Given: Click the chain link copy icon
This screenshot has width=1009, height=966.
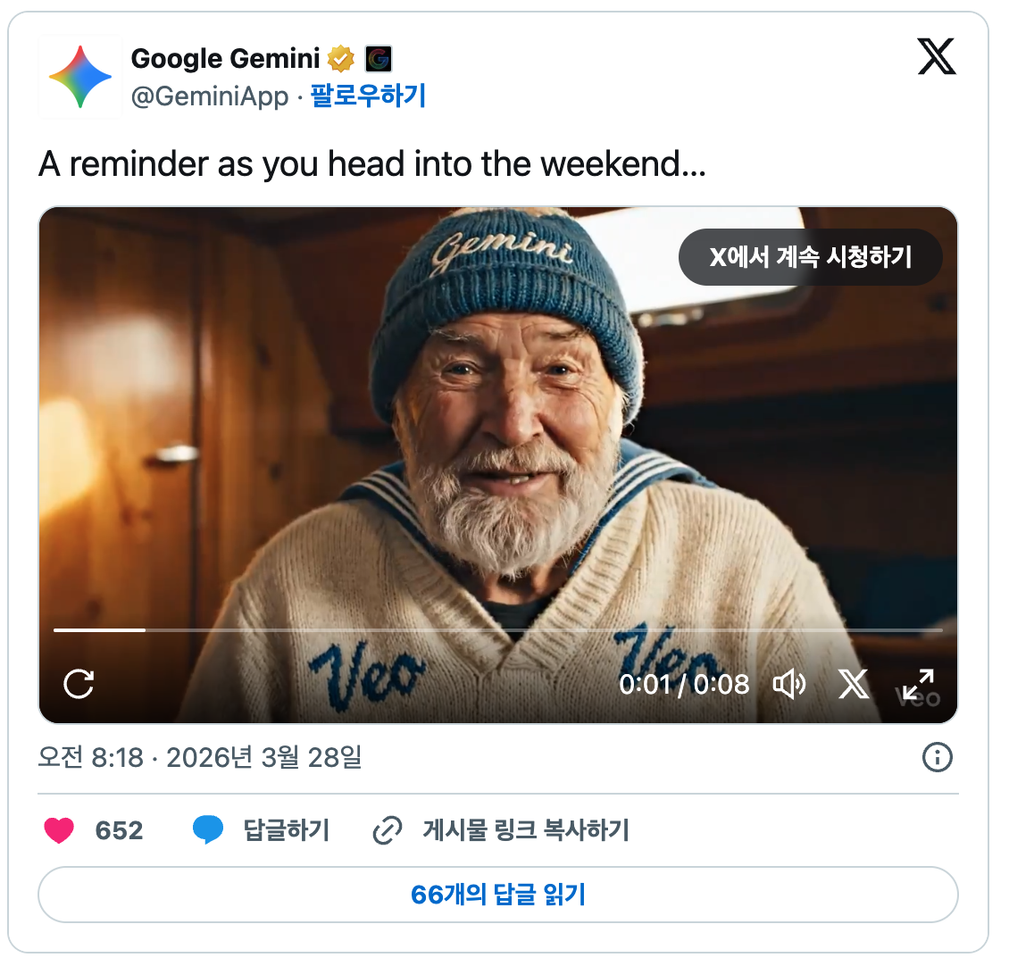Looking at the screenshot, I should pyautogui.click(x=388, y=830).
